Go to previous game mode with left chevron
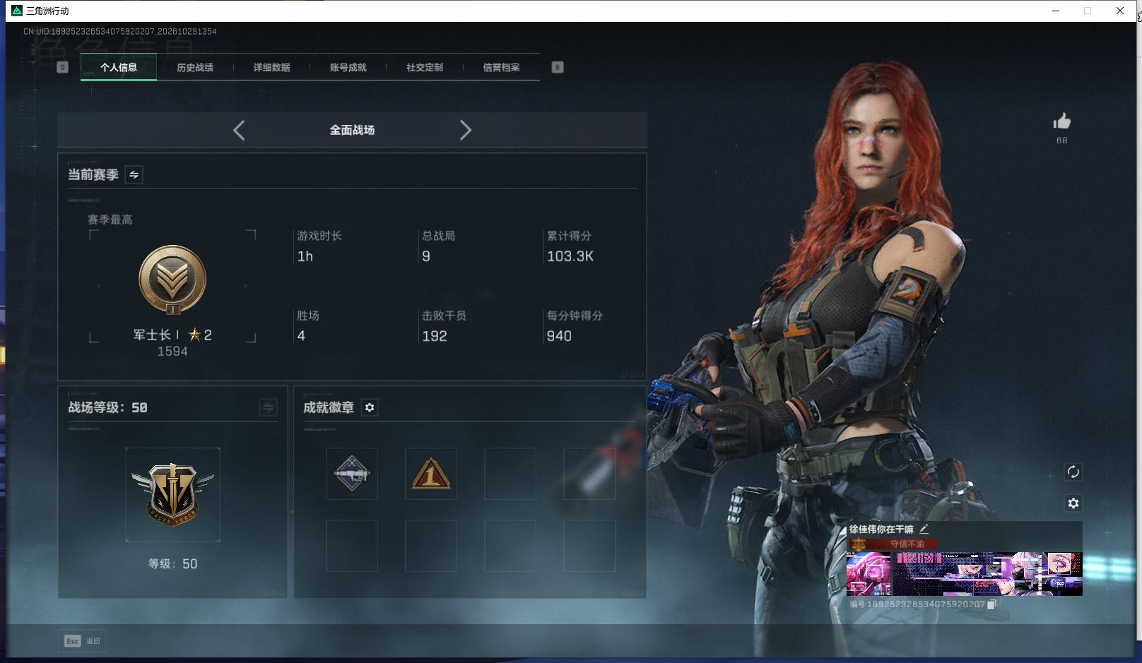 click(239, 130)
